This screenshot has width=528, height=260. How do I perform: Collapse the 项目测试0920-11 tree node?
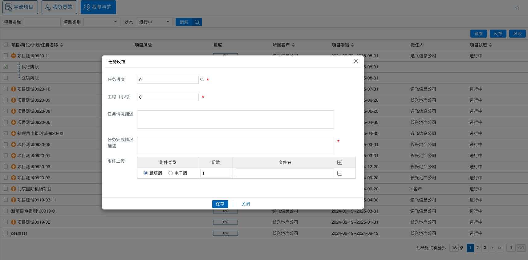(14, 56)
